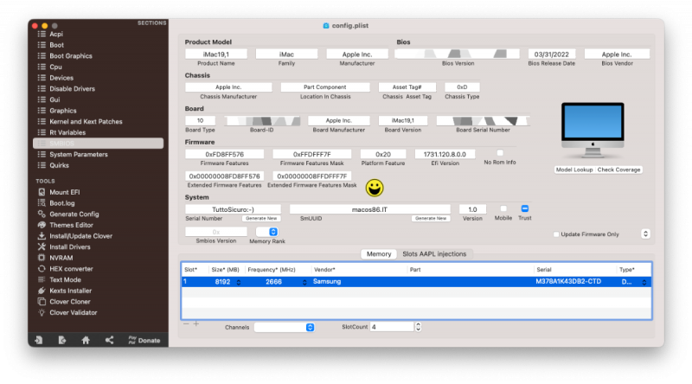The width and height of the screenshot is (692, 384).
Task: Click the export config icon in bottom toolbar
Action: click(x=62, y=340)
